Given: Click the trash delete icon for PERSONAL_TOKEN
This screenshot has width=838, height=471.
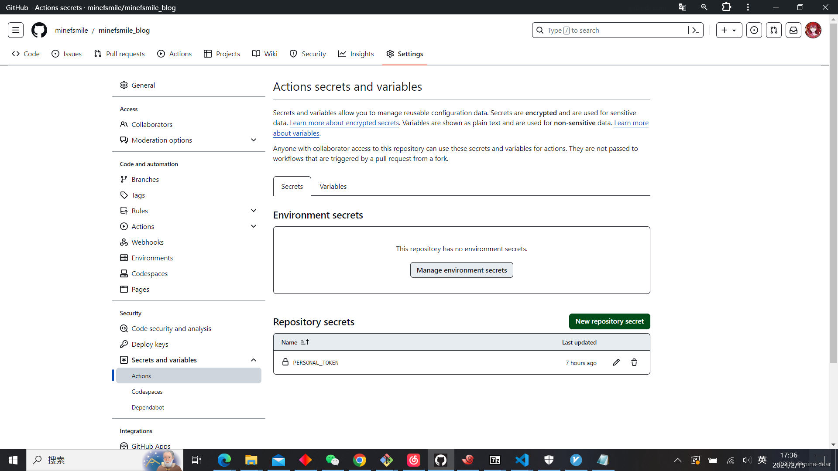Looking at the screenshot, I should pyautogui.click(x=634, y=362).
